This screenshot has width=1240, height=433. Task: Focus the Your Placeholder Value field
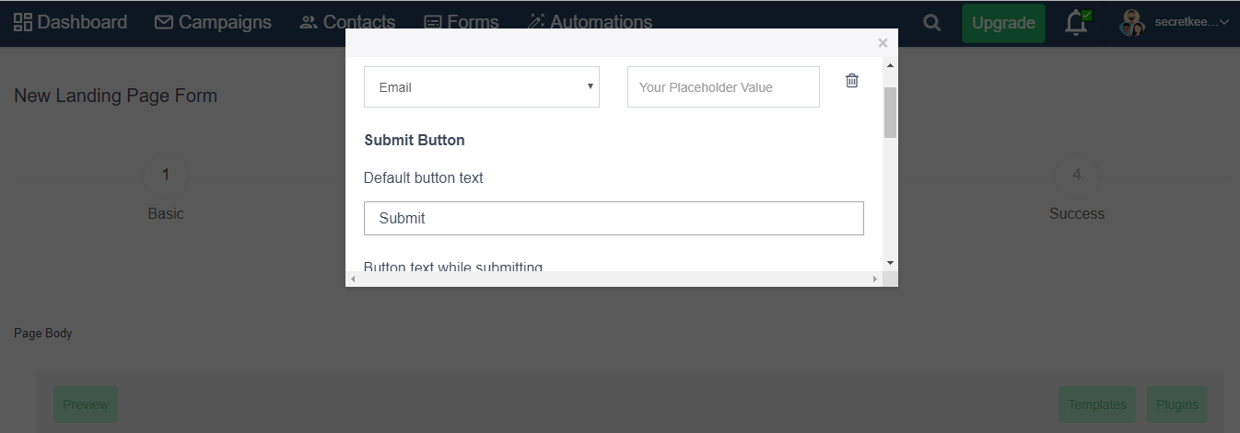(x=723, y=86)
